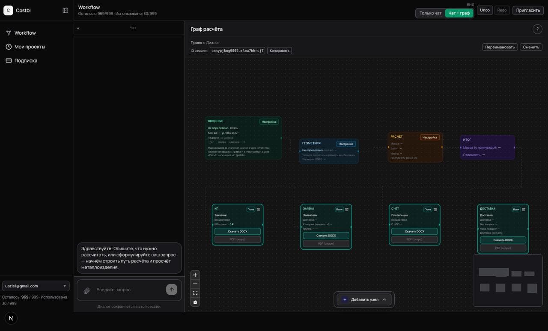
Task: Open Поля on the СЧЁТ node
Action: point(428,210)
